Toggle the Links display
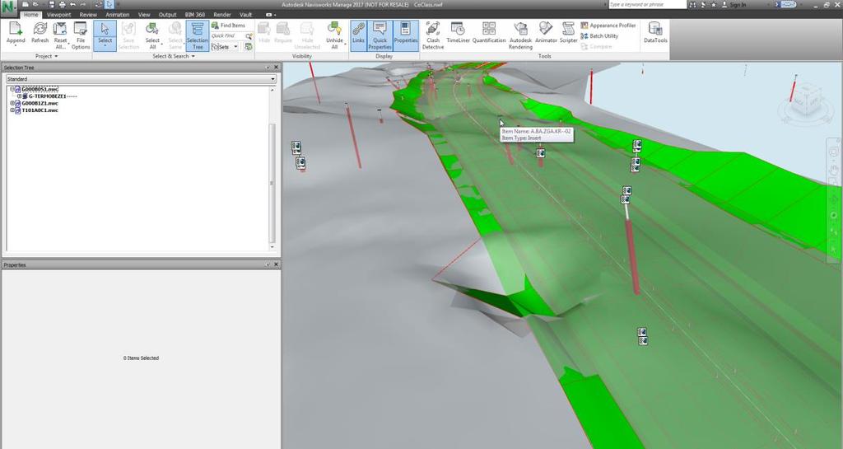Viewport: 843px width, 449px height. pyautogui.click(x=358, y=35)
